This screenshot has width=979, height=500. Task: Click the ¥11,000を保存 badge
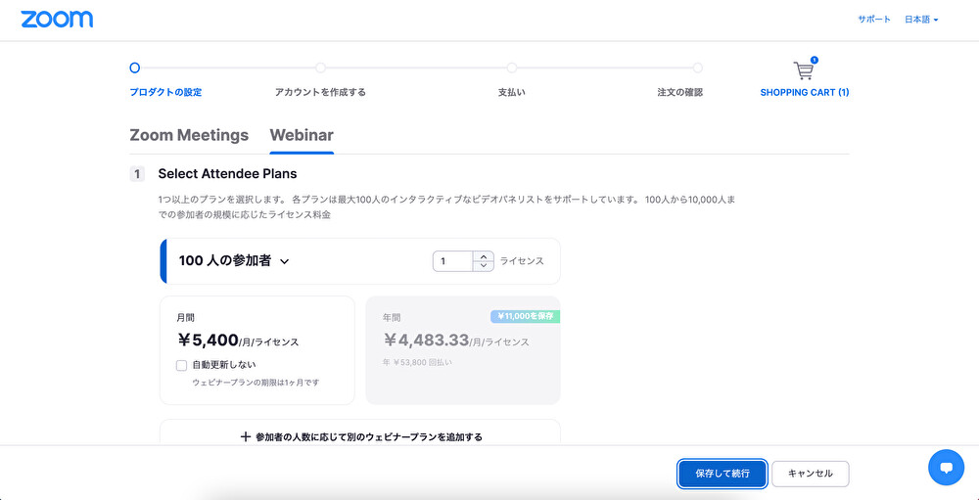click(525, 316)
